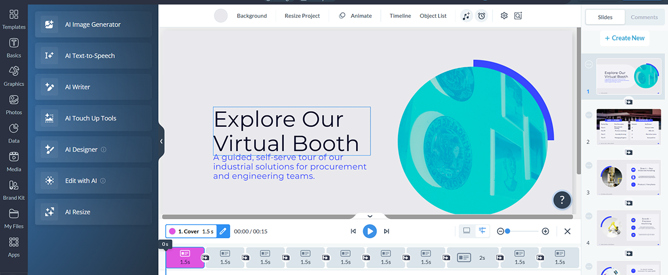This screenshot has height=275, width=668.
Task: Toggle the detailed timeline view
Action: coord(482,231)
